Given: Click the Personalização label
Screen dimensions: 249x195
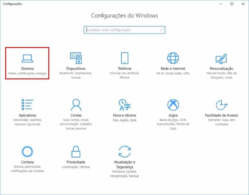Looking at the screenshot, I should pos(221,69).
